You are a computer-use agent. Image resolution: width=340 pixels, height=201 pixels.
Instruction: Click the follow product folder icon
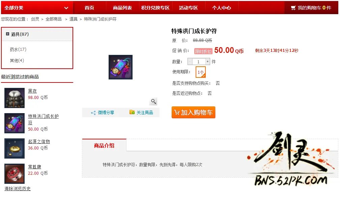point(132,112)
